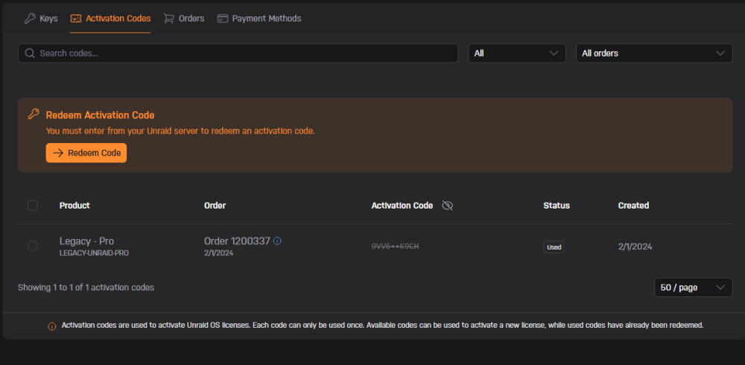
Task: Check the Legacy - Pro row checkbox
Action: (x=32, y=246)
